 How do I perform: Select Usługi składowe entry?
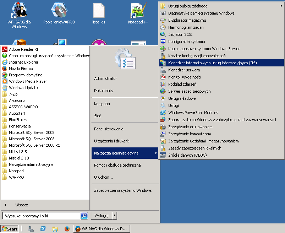tap(221, 98)
